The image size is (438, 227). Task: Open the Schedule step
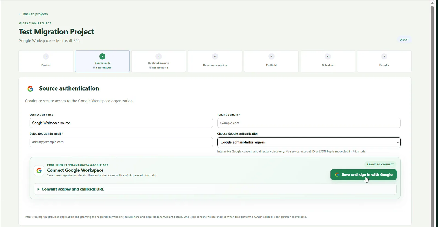click(x=328, y=61)
